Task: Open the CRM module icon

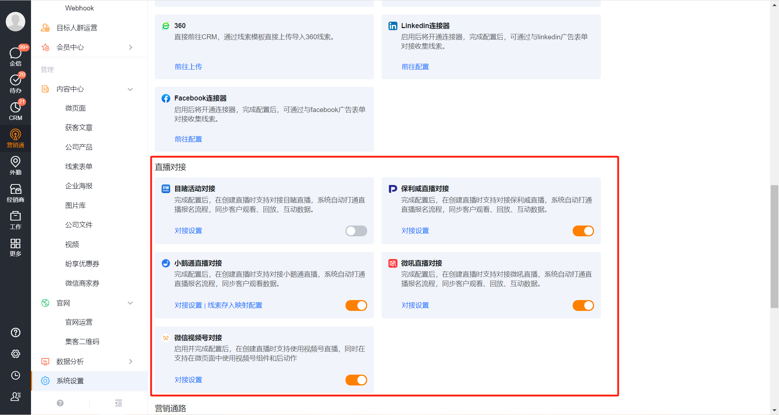Action: click(x=15, y=111)
